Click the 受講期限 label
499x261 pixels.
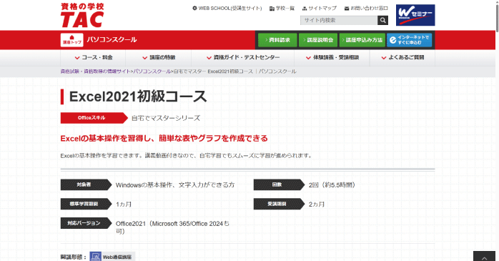(279, 204)
